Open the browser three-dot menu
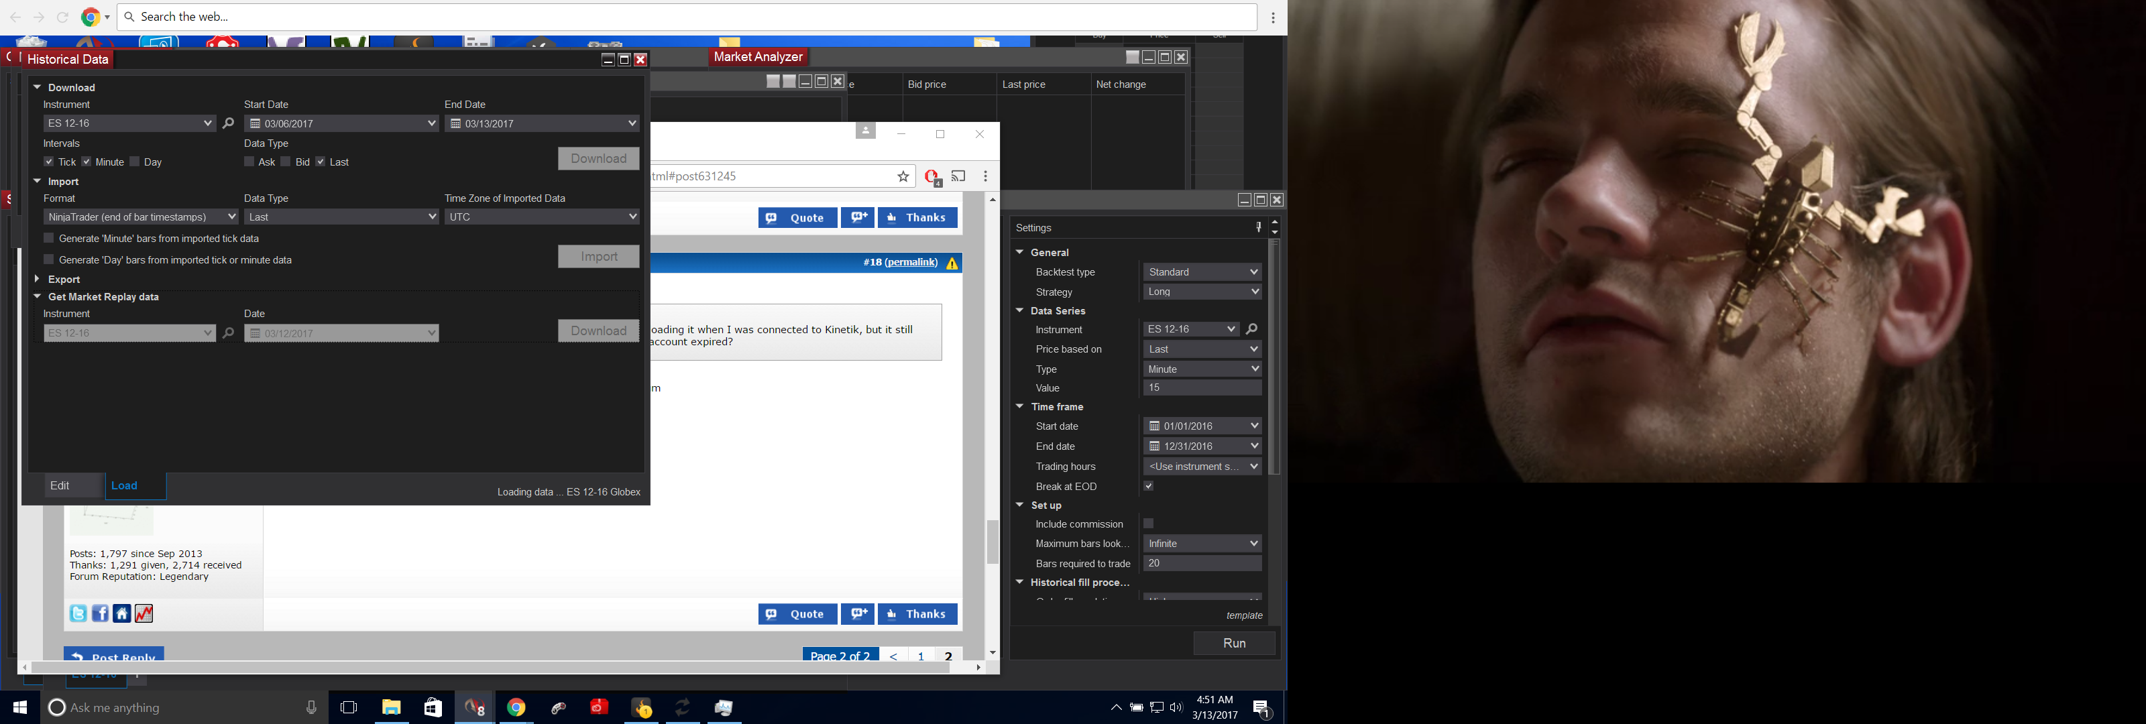 [986, 176]
